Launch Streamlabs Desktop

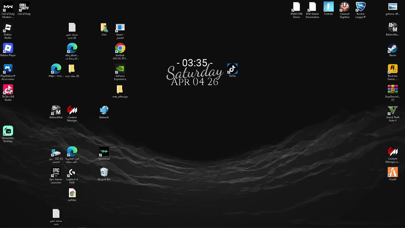[8, 134]
